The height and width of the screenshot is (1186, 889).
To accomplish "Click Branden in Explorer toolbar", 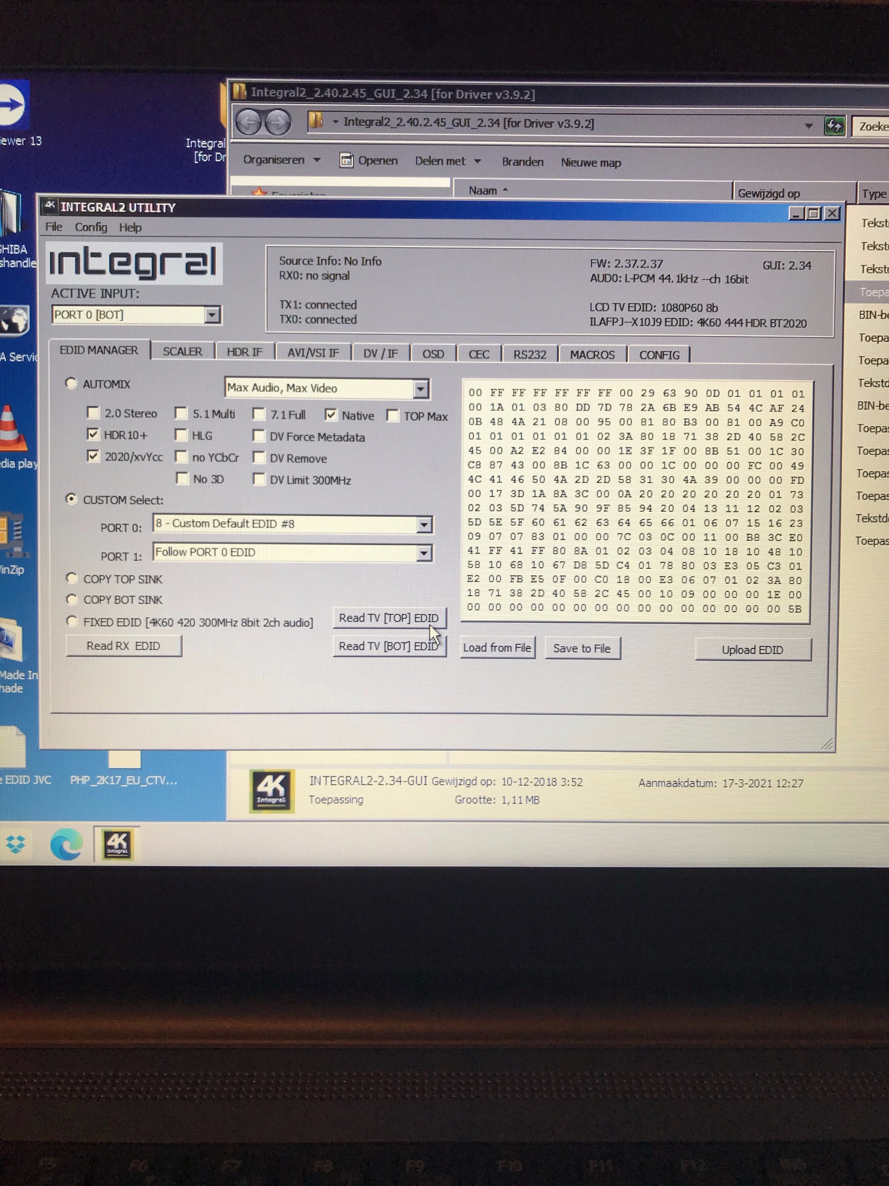I will pyautogui.click(x=522, y=161).
